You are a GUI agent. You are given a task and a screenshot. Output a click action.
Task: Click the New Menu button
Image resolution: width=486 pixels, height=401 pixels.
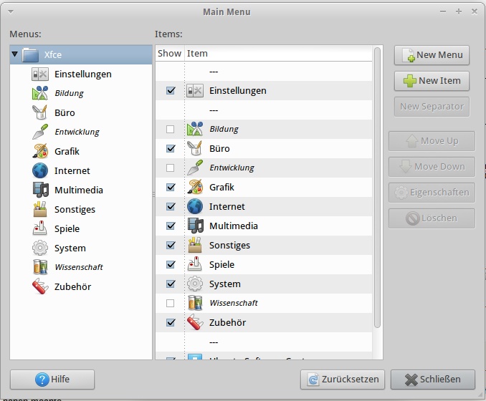[x=432, y=55]
